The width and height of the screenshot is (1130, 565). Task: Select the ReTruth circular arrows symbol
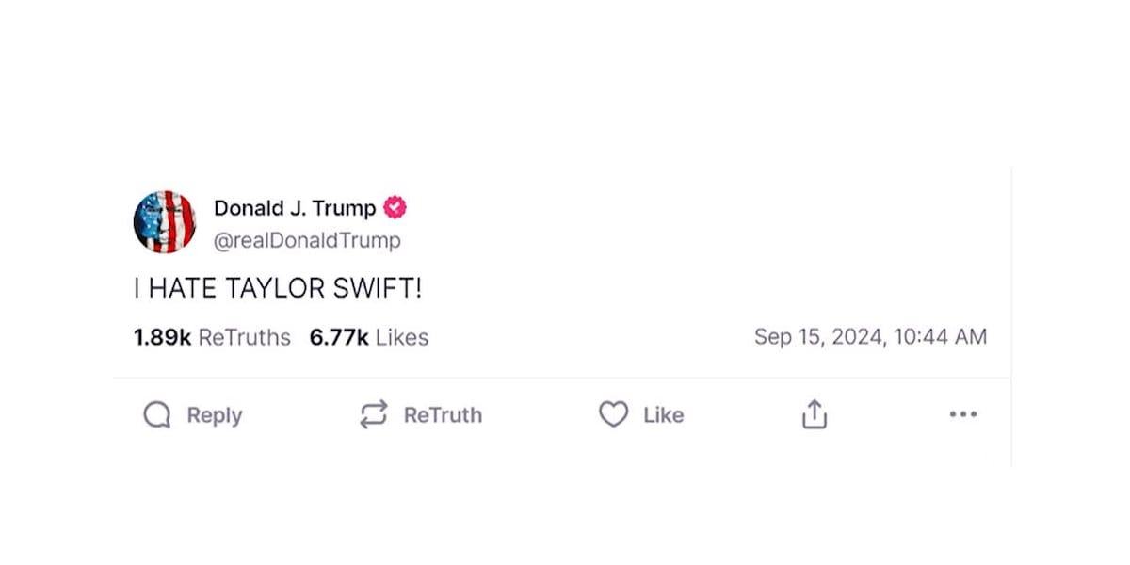[x=373, y=414]
